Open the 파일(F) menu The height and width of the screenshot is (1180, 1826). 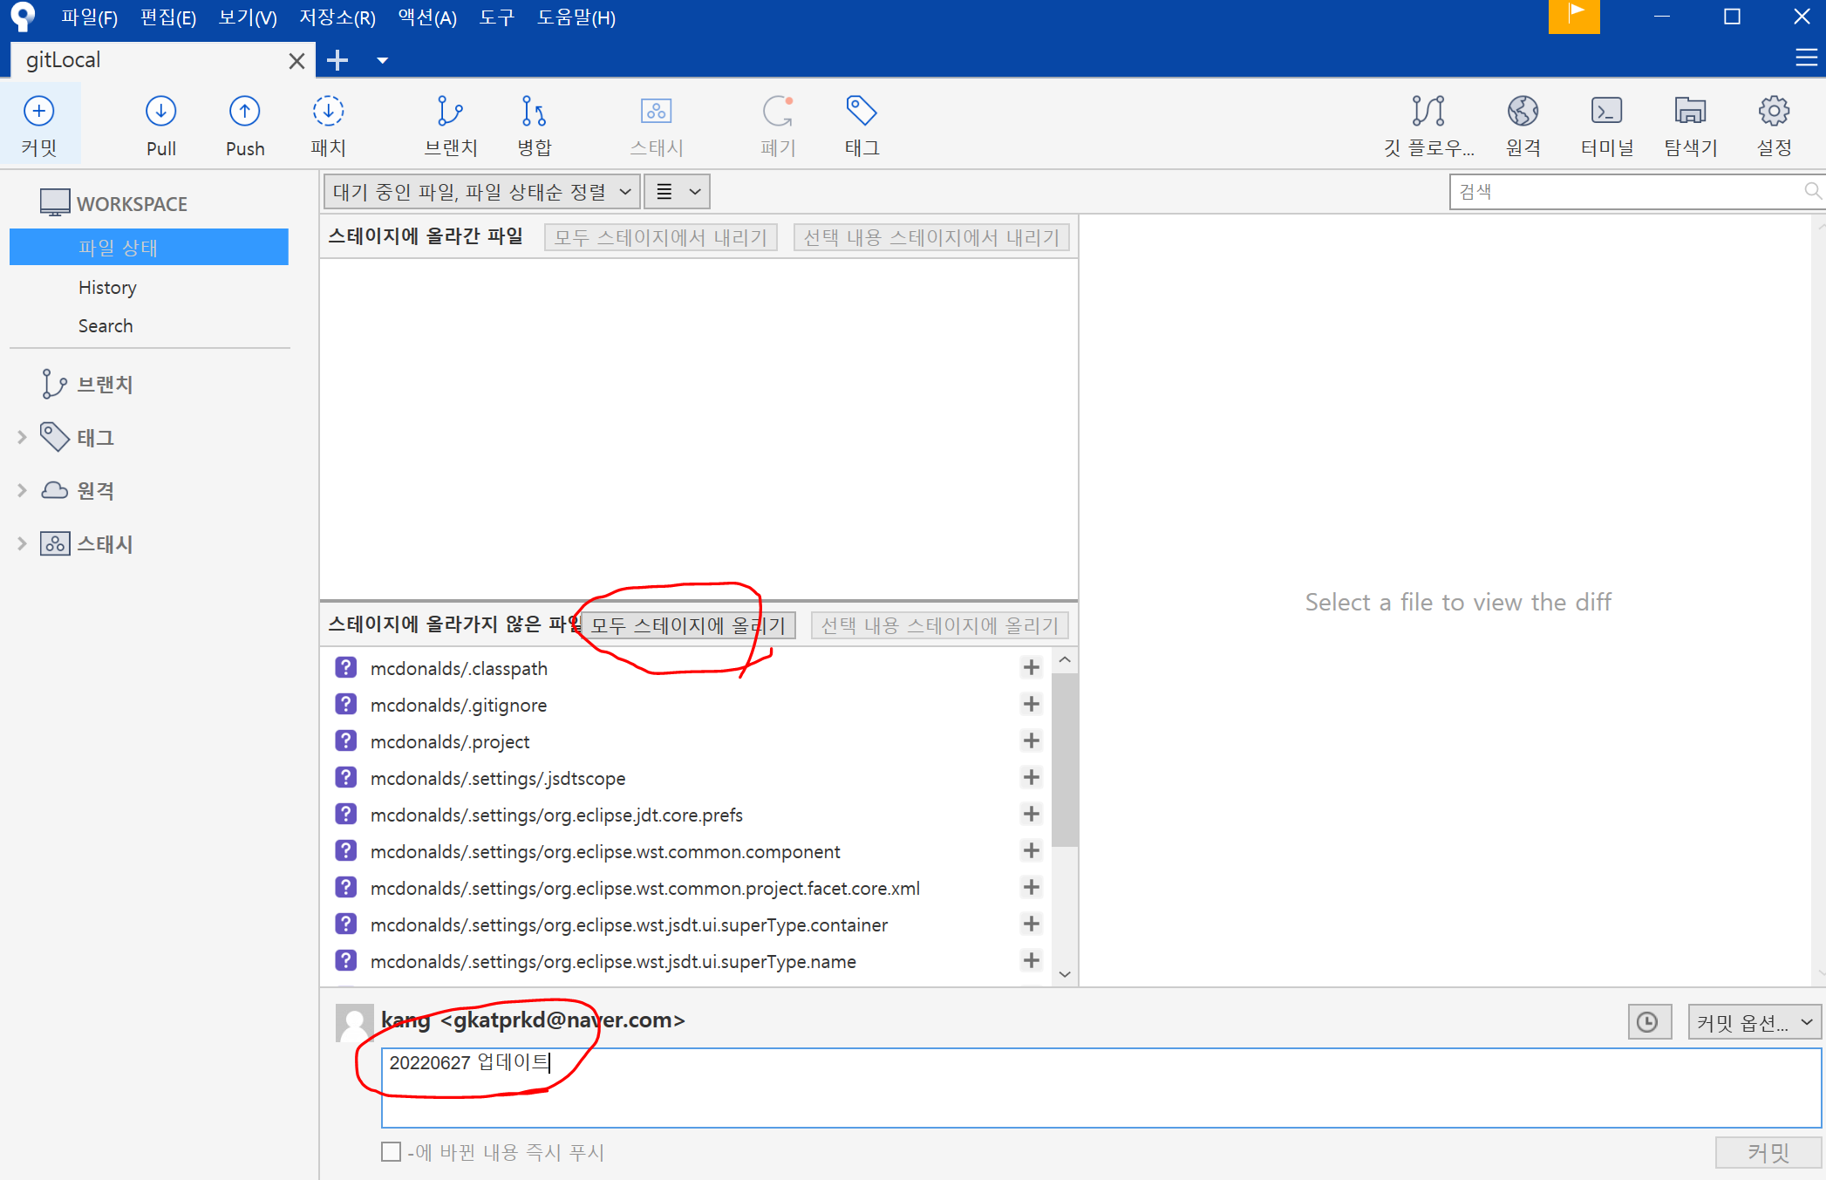click(x=90, y=17)
